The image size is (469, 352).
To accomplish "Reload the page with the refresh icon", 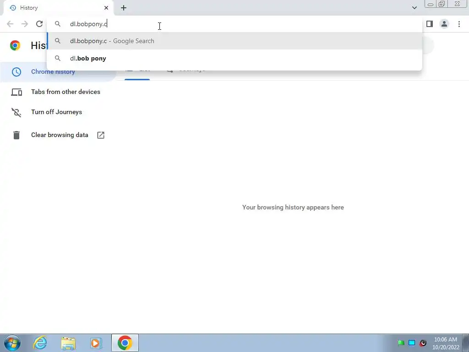I will 39,24.
